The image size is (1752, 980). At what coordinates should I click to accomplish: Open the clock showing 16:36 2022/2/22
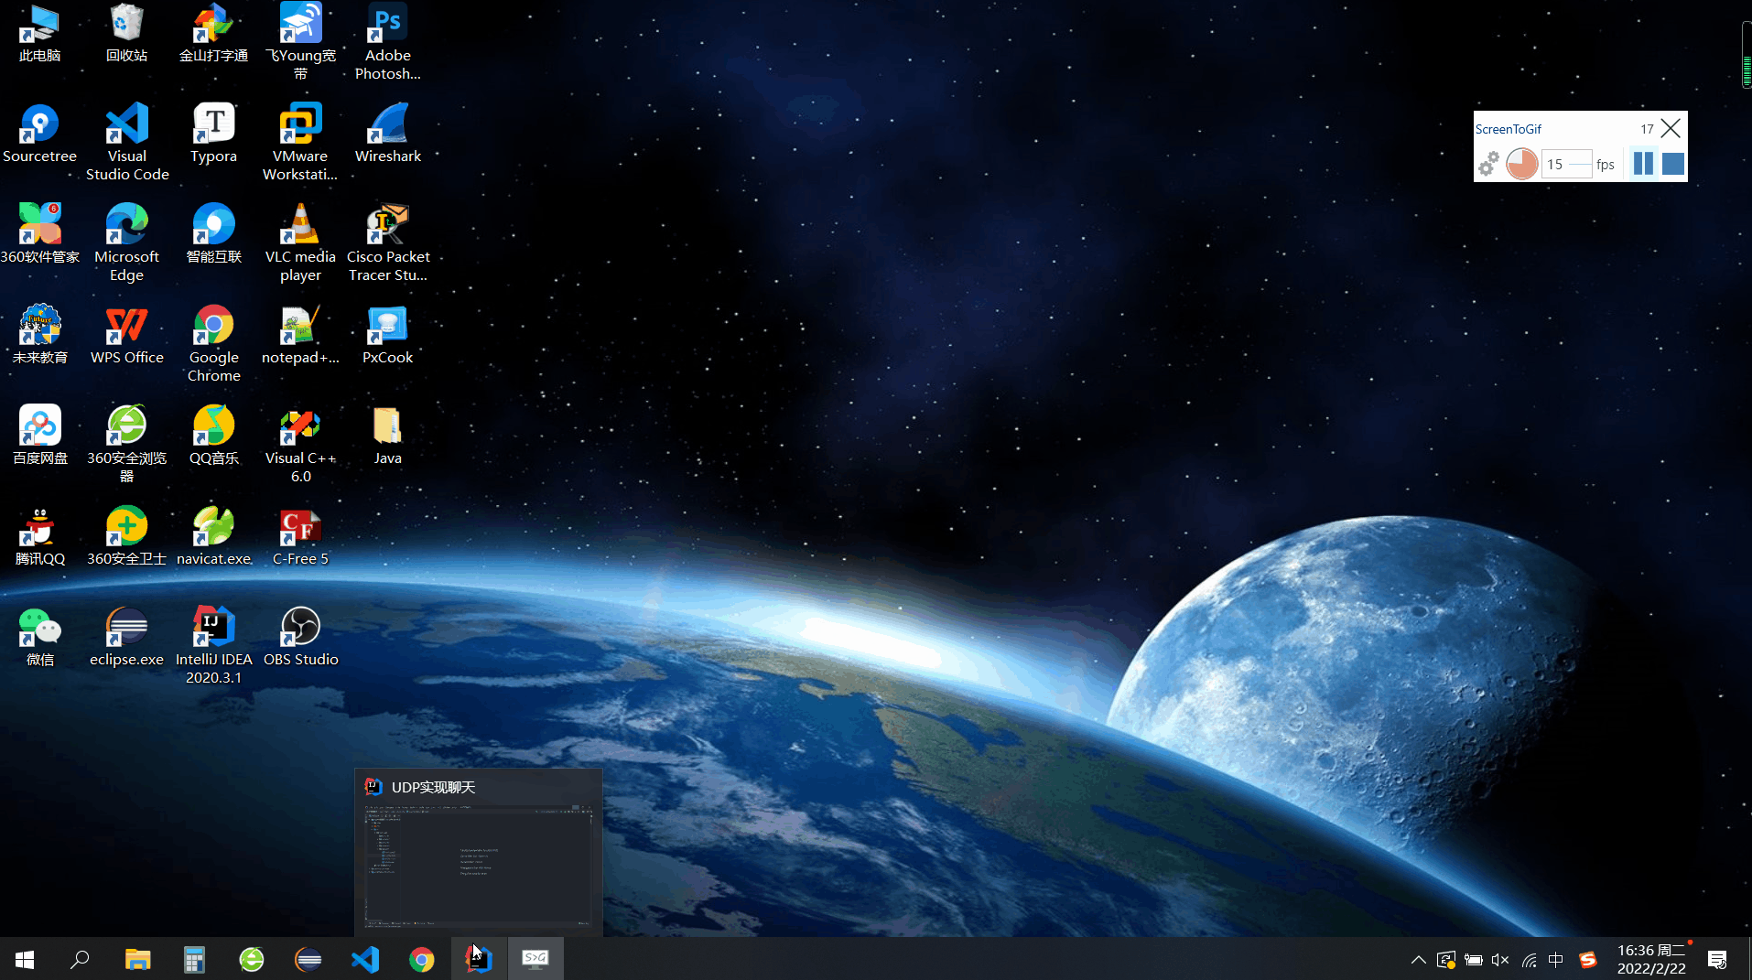click(1651, 959)
